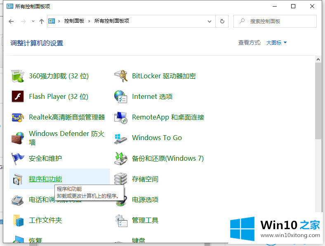Expand the address bar history dropdown

coord(210,21)
